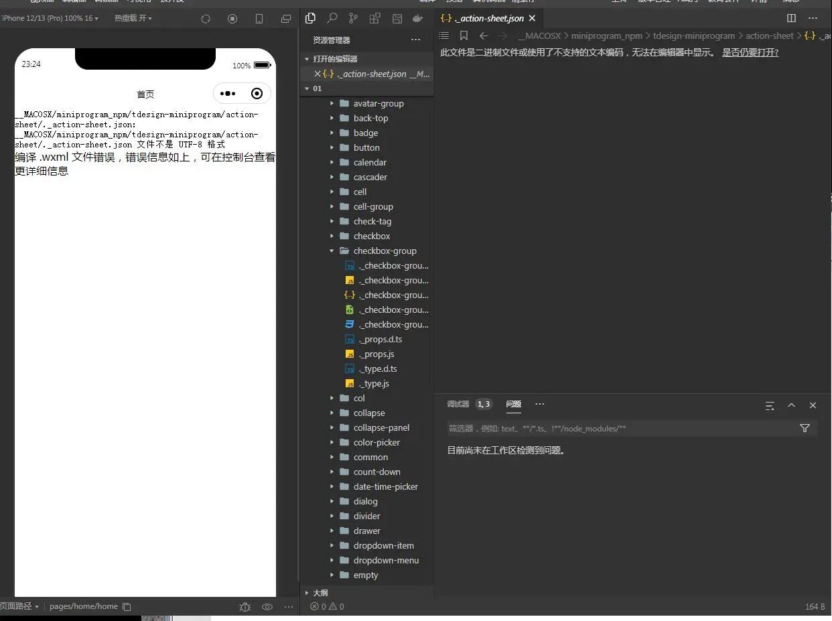832x621 pixels.
Task: Select the button folder
Action: (x=366, y=147)
